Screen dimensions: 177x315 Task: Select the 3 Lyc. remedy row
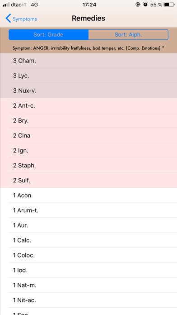[x=88, y=76]
